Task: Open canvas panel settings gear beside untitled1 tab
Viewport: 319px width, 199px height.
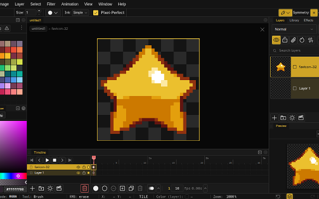Action: (265, 20)
